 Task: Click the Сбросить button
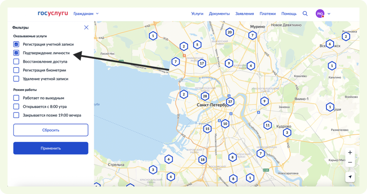pos(51,130)
